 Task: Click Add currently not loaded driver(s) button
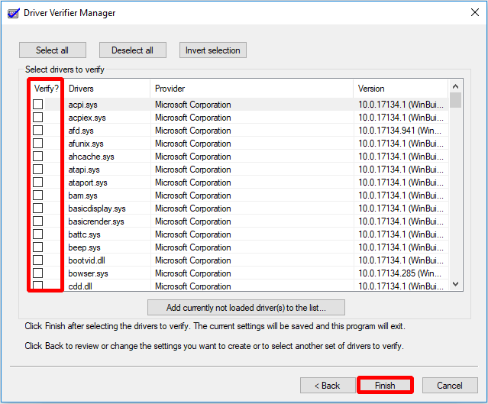pos(246,308)
